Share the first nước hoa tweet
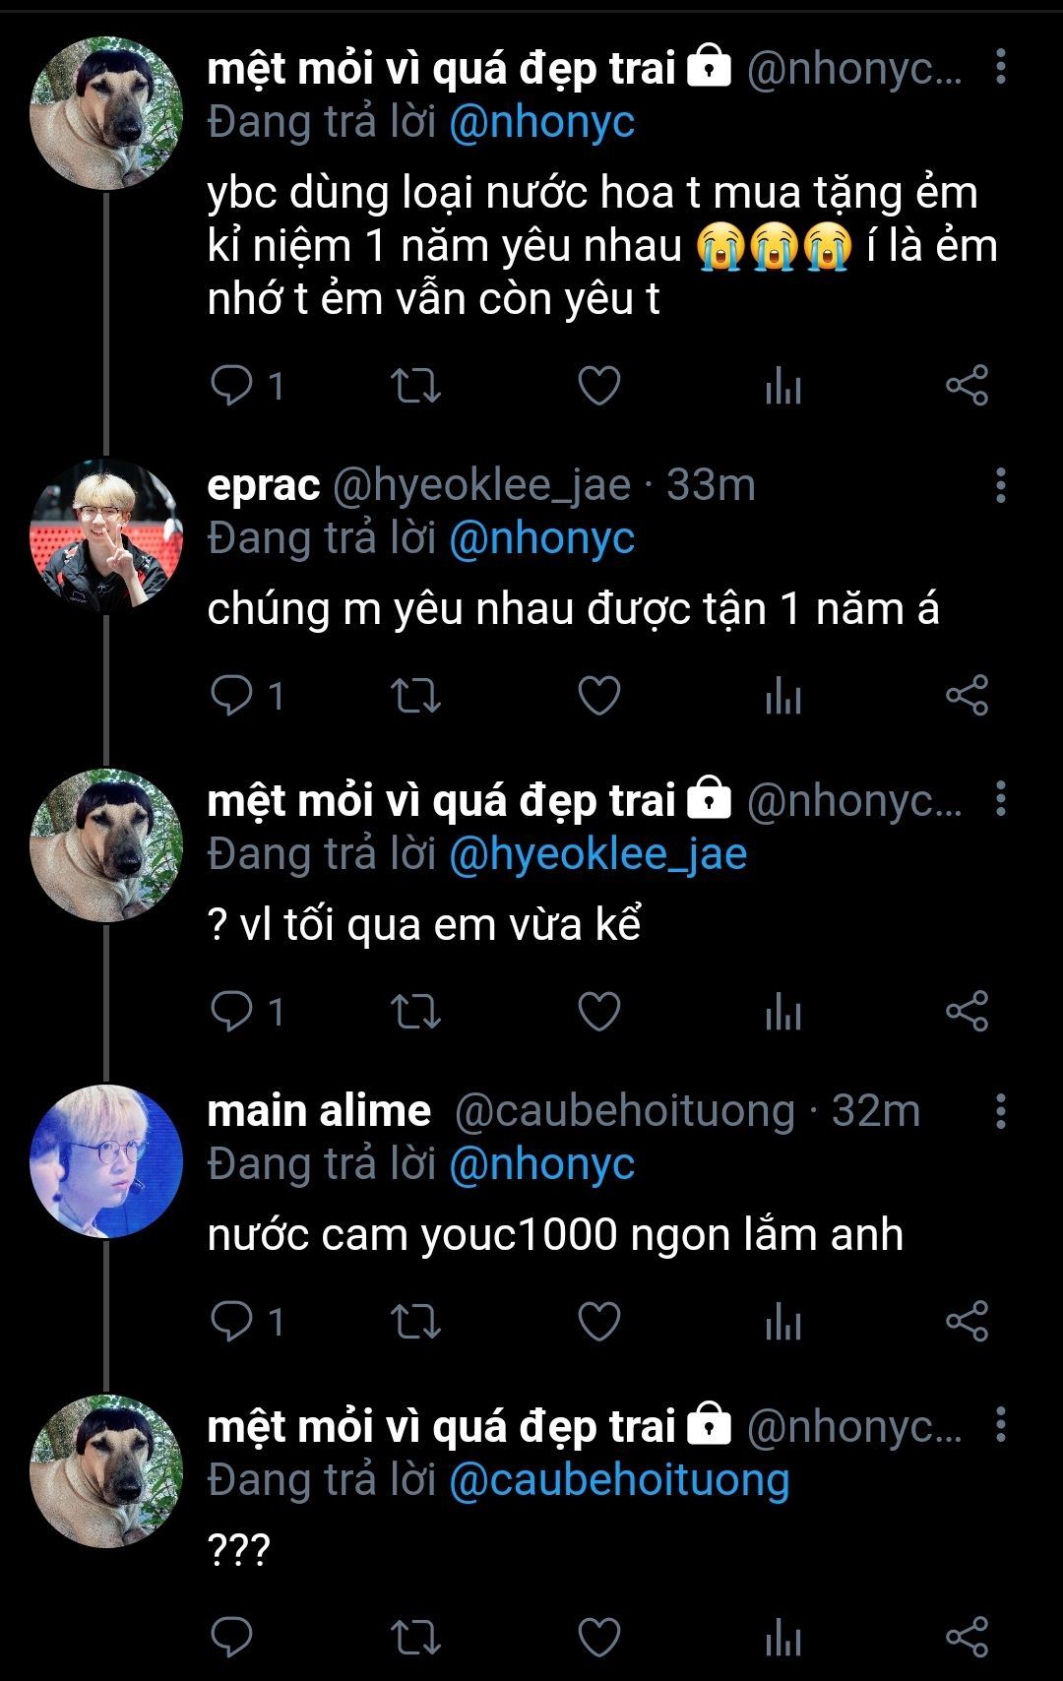The height and width of the screenshot is (1681, 1063). [967, 386]
